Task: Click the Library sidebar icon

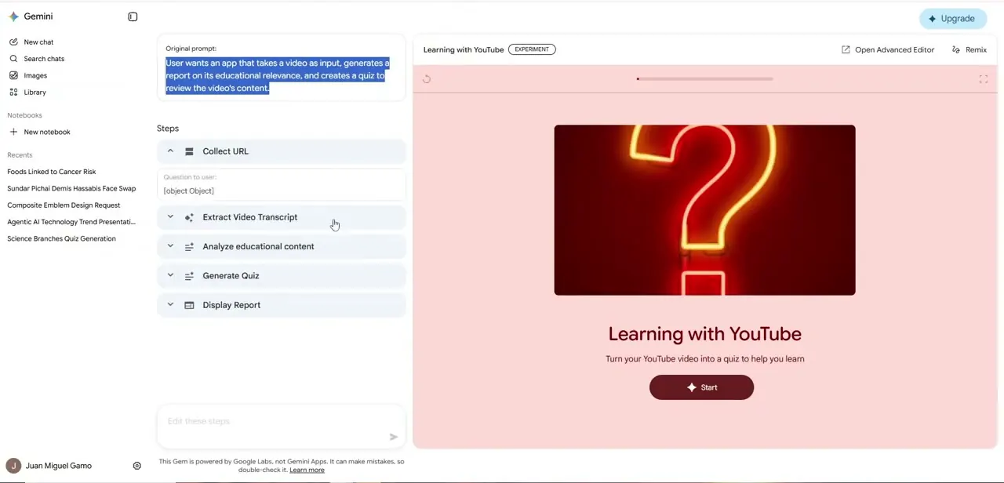Action: click(x=13, y=92)
